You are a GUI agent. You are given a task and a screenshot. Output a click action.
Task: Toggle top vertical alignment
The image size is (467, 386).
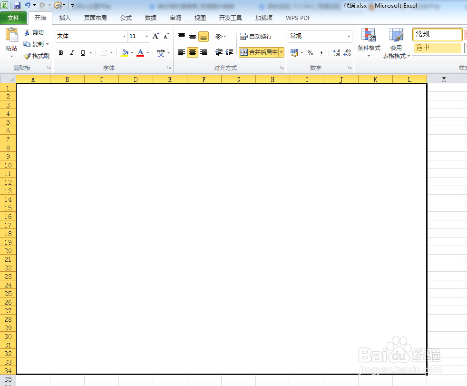182,36
